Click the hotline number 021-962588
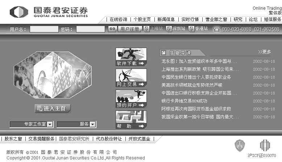This screenshot has width=282, height=162. [267, 29]
